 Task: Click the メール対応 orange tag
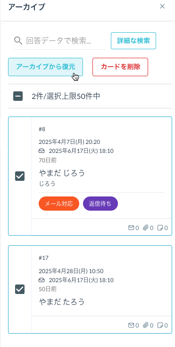pyautogui.click(x=59, y=204)
